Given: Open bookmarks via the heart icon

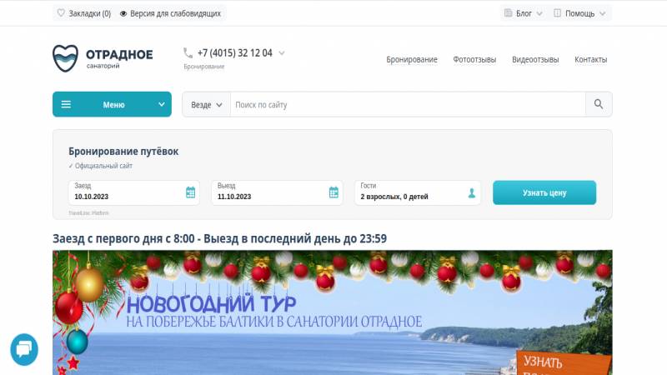Looking at the screenshot, I should coord(61,13).
